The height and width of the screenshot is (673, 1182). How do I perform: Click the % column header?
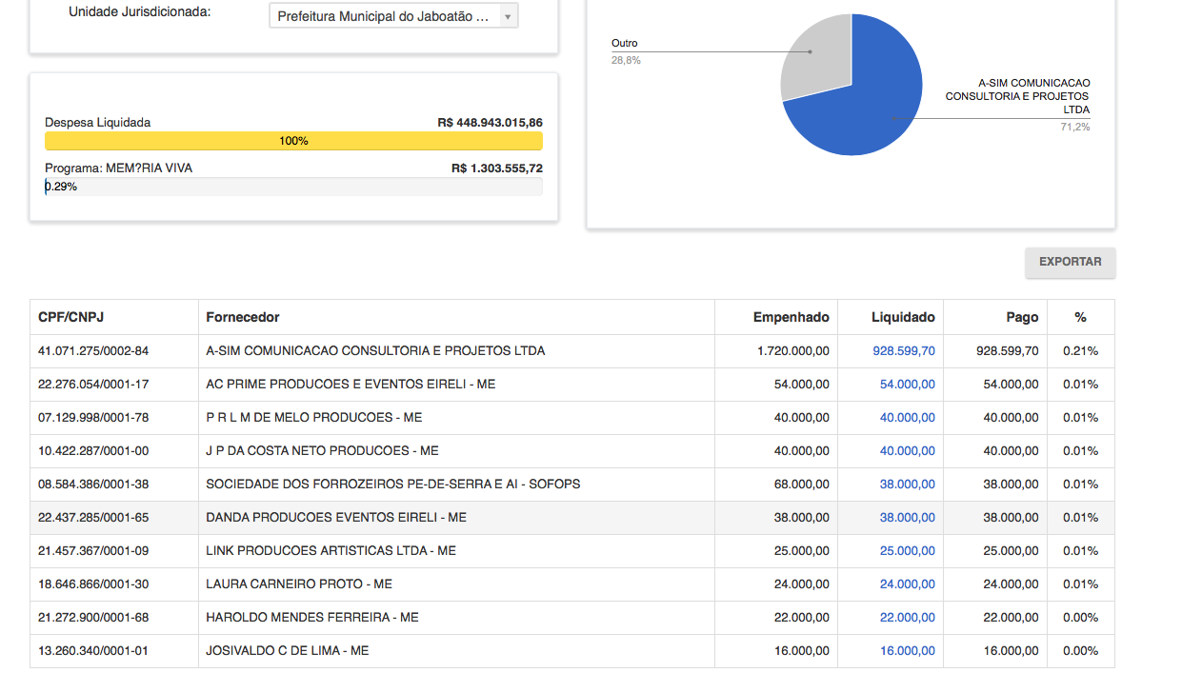tap(1080, 317)
